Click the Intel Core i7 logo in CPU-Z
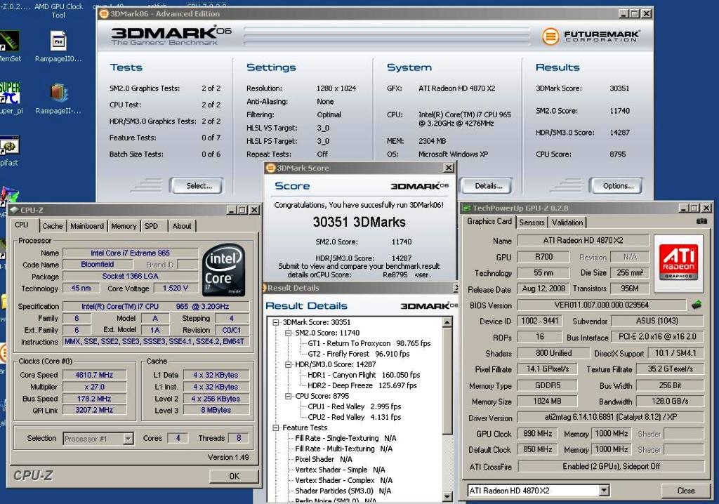 (x=224, y=270)
